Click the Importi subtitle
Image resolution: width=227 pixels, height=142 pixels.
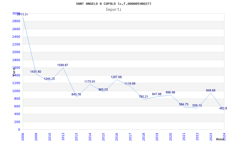click(113, 10)
